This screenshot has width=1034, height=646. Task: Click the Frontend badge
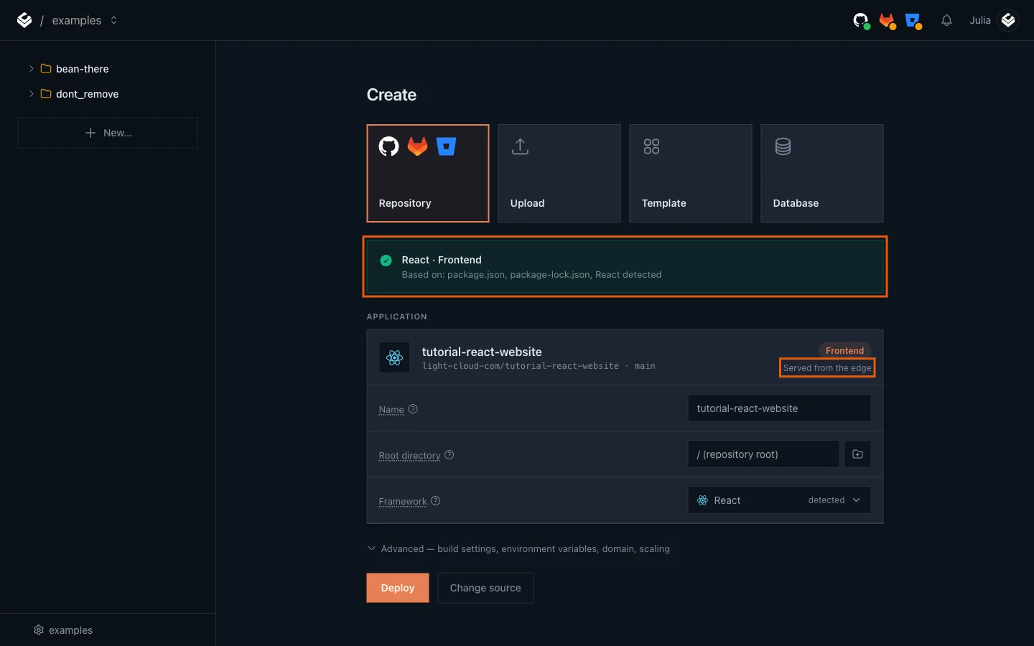(844, 351)
